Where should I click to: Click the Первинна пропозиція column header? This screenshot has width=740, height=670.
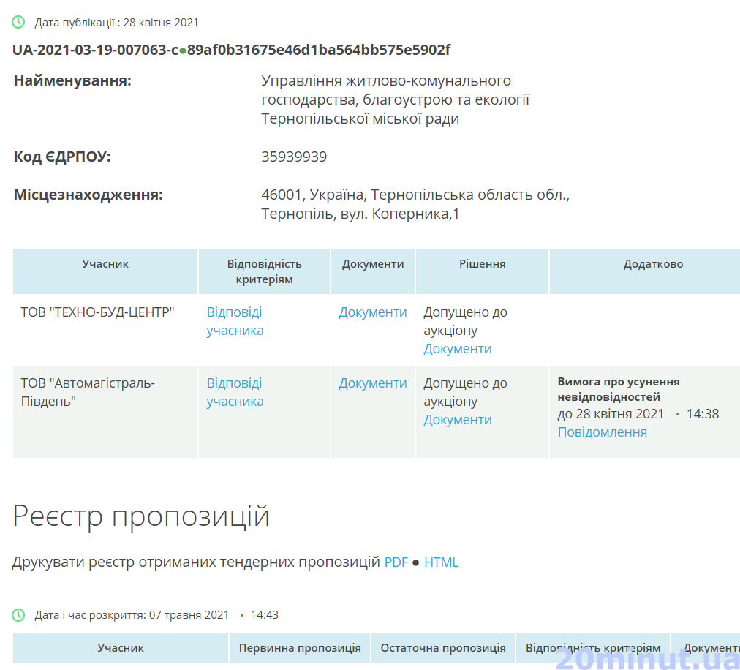[299, 648]
